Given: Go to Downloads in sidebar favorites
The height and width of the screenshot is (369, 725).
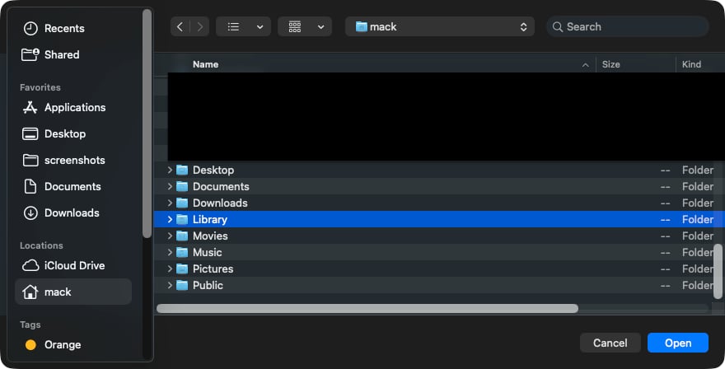Looking at the screenshot, I should coord(71,213).
